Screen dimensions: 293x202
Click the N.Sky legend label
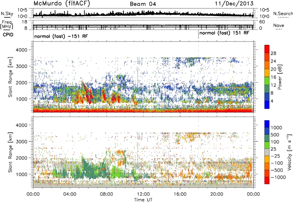point(7,13)
